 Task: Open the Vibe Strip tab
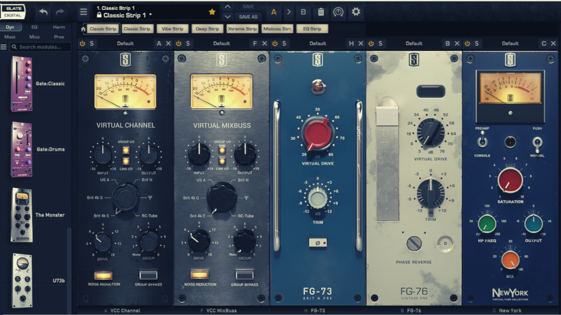(x=173, y=29)
